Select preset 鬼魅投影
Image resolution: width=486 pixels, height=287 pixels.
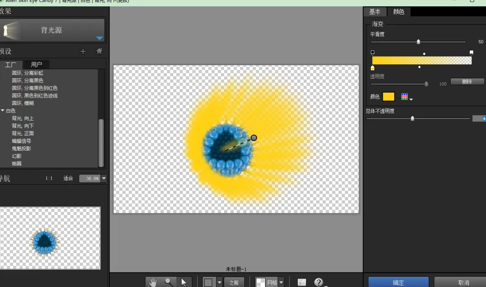click(x=22, y=148)
